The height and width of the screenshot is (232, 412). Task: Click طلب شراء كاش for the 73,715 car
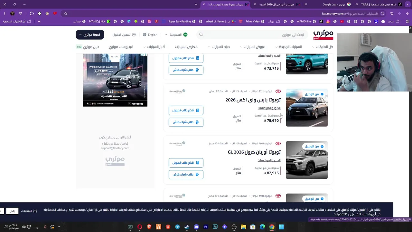tap(186, 70)
